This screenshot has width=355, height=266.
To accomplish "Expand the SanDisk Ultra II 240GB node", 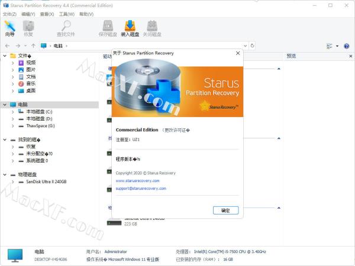I will [x=13, y=181].
